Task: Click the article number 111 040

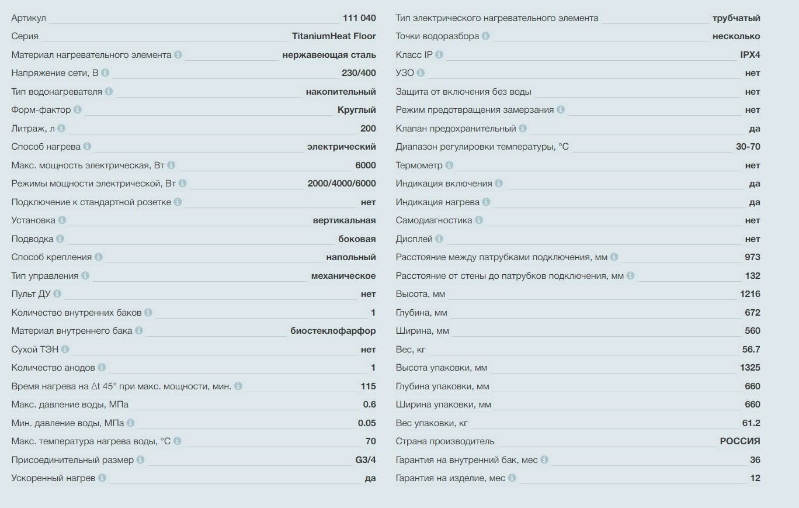Action: pyautogui.click(x=359, y=18)
